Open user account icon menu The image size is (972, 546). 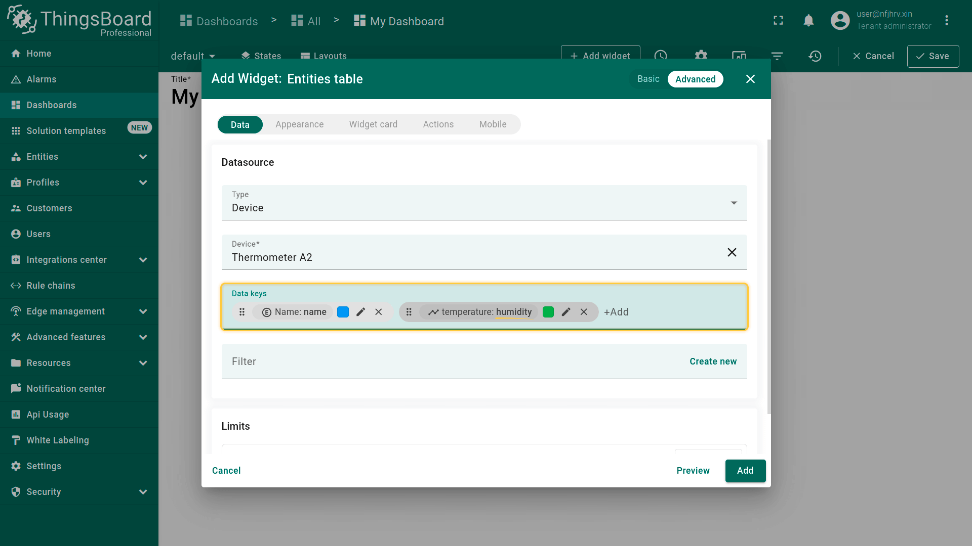[x=840, y=21]
